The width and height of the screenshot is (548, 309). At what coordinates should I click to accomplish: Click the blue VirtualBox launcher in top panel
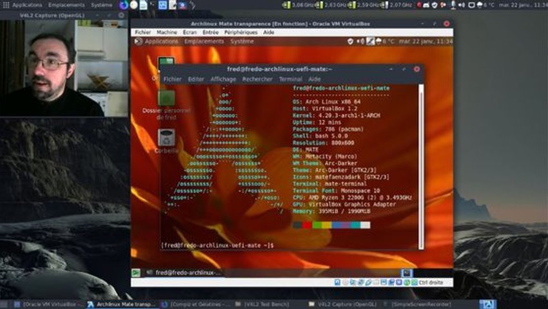[x=162, y=5]
